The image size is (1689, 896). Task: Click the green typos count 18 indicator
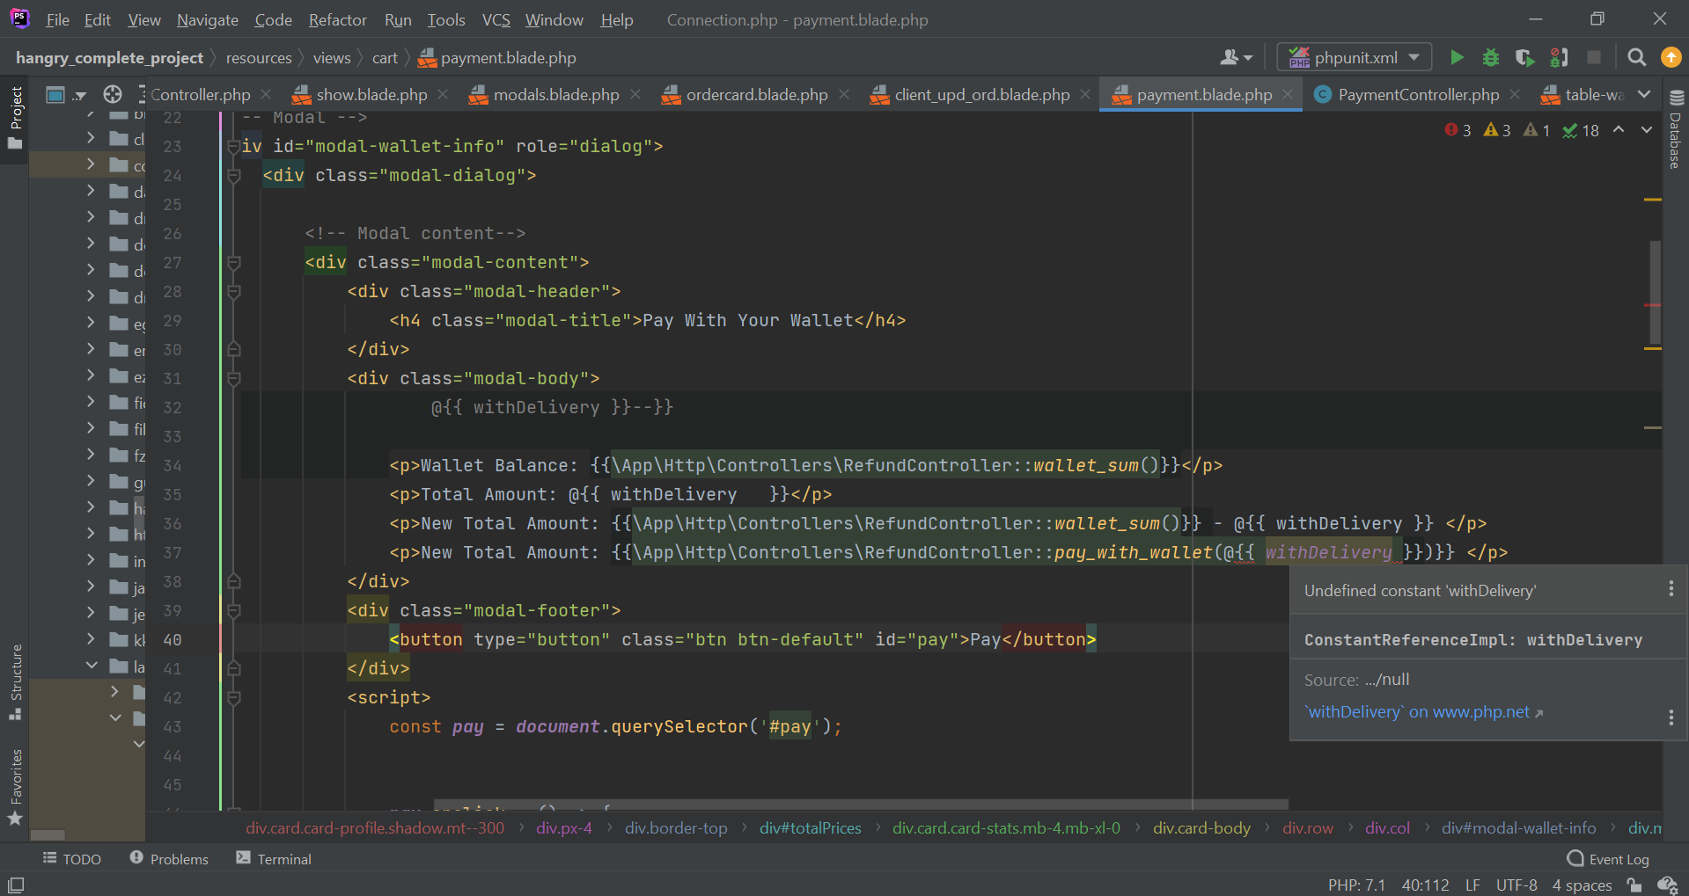pos(1581,130)
